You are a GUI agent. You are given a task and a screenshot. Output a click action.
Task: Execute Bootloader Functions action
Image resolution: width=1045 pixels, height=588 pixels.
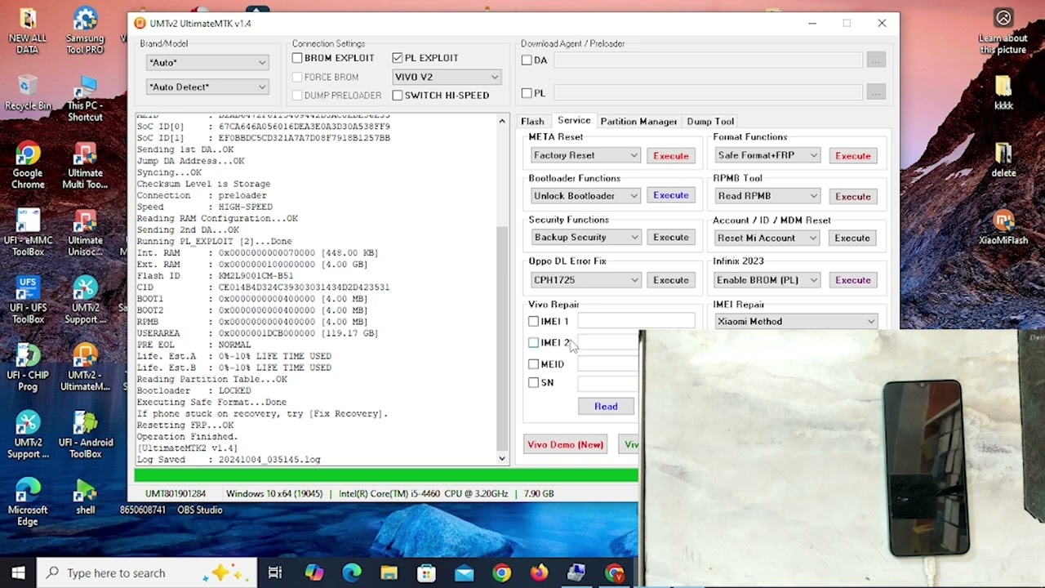671,195
